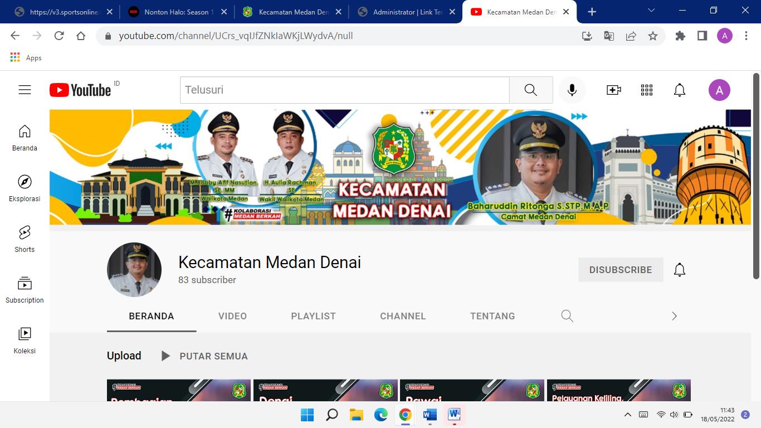Start voice search with microphone icon
The height and width of the screenshot is (428, 761).
coord(572,90)
